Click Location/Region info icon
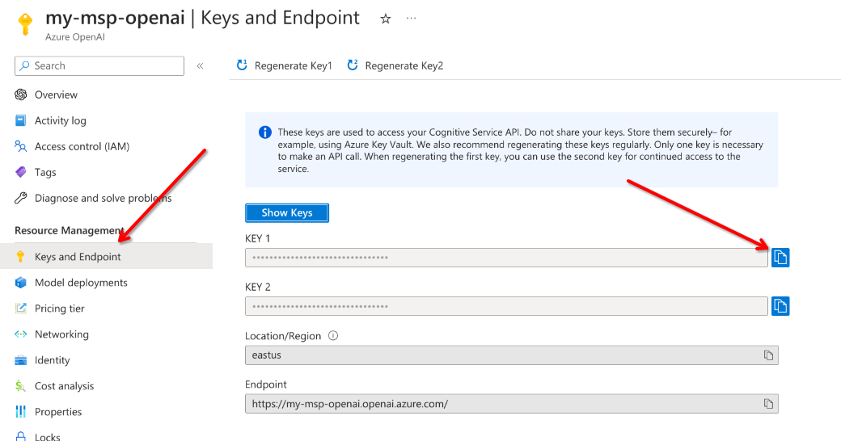 [x=333, y=336]
